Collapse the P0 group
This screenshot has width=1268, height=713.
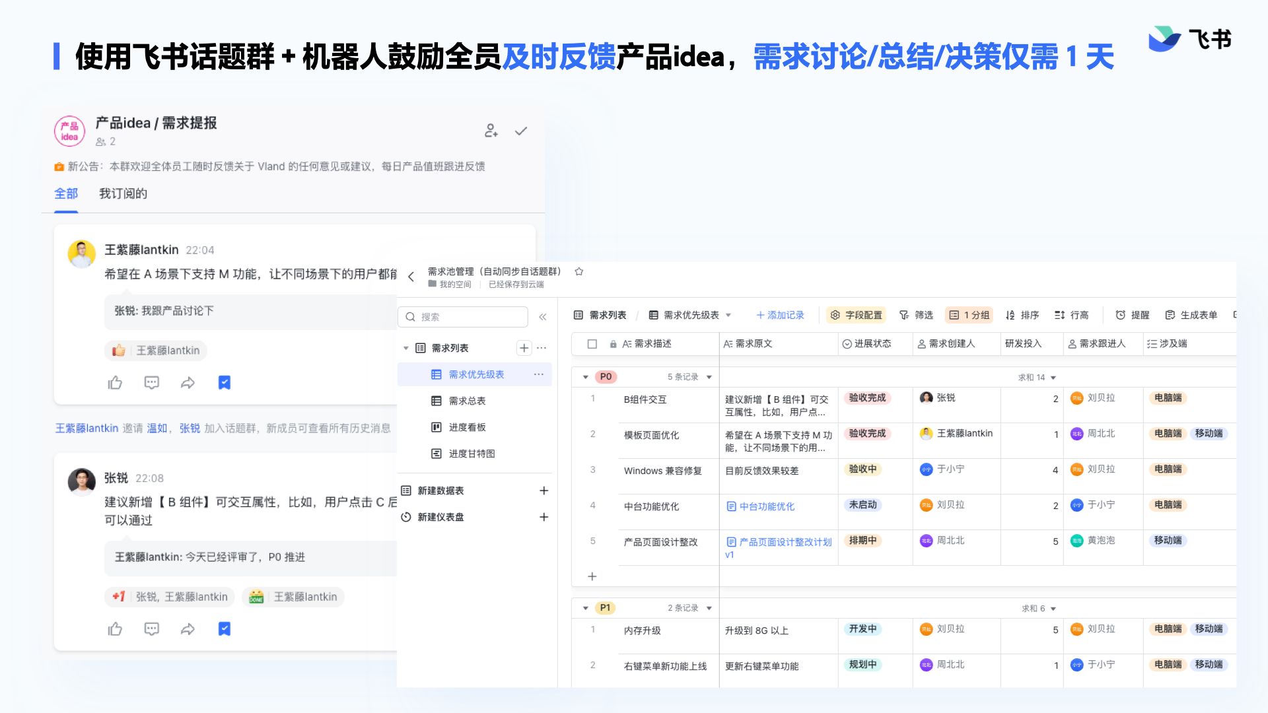(x=585, y=377)
